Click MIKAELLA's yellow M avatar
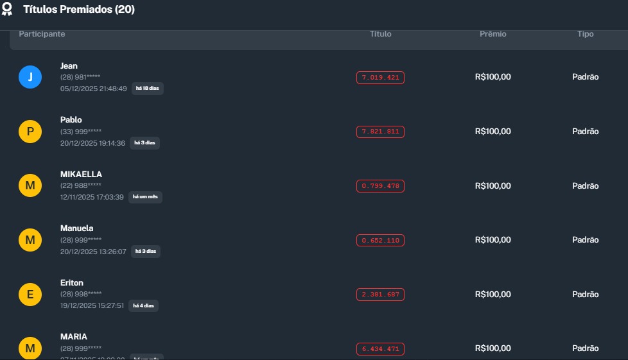The image size is (628, 360). (30, 185)
